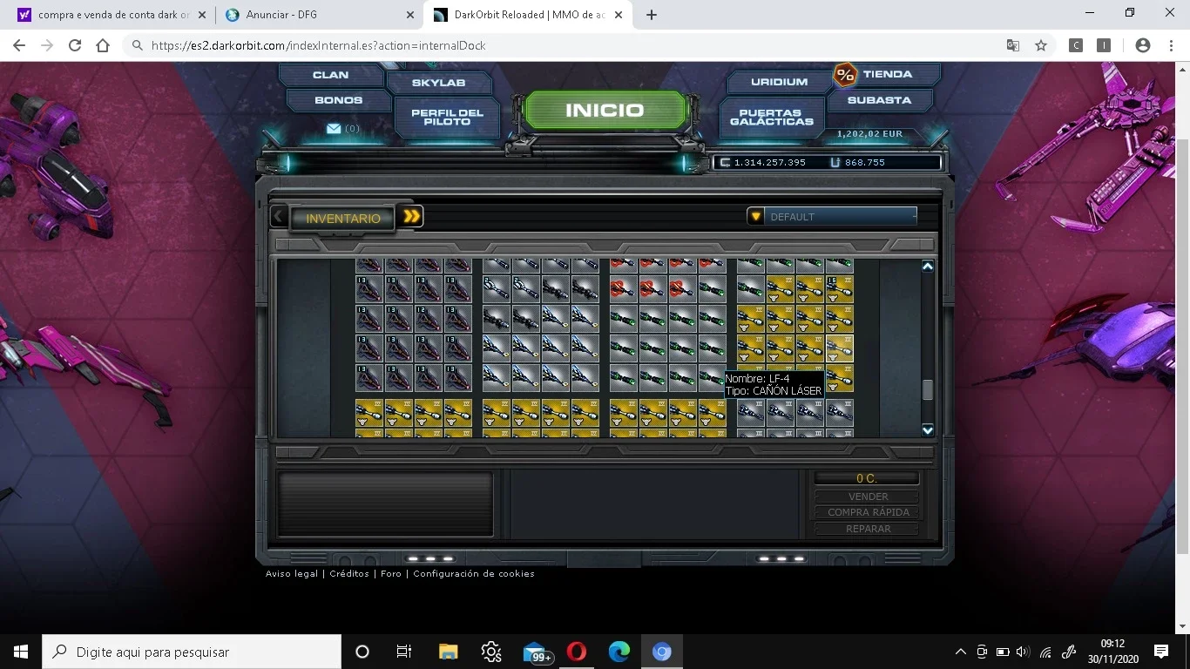Viewport: 1190px width, 669px height.
Task: Open the CLAN menu
Action: point(331,75)
